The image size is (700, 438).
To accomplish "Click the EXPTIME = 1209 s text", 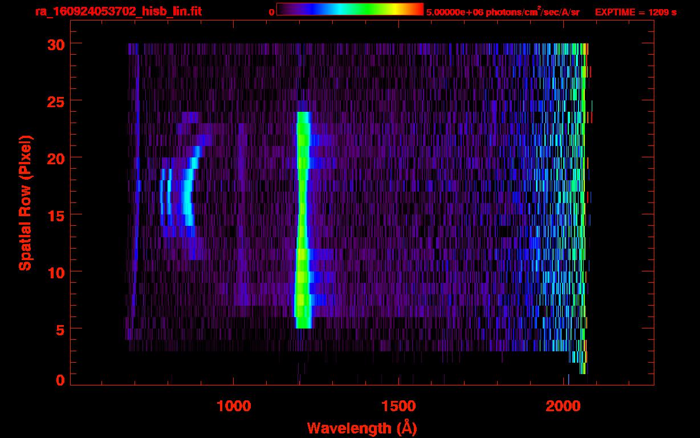I will (x=636, y=12).
